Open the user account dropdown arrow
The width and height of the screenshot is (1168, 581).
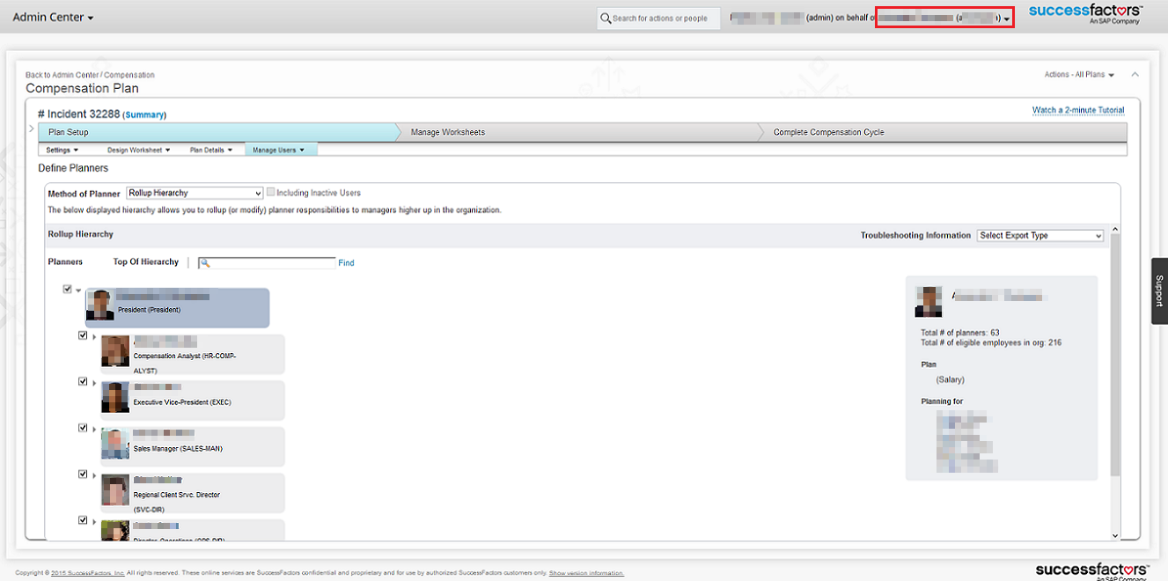(1007, 18)
